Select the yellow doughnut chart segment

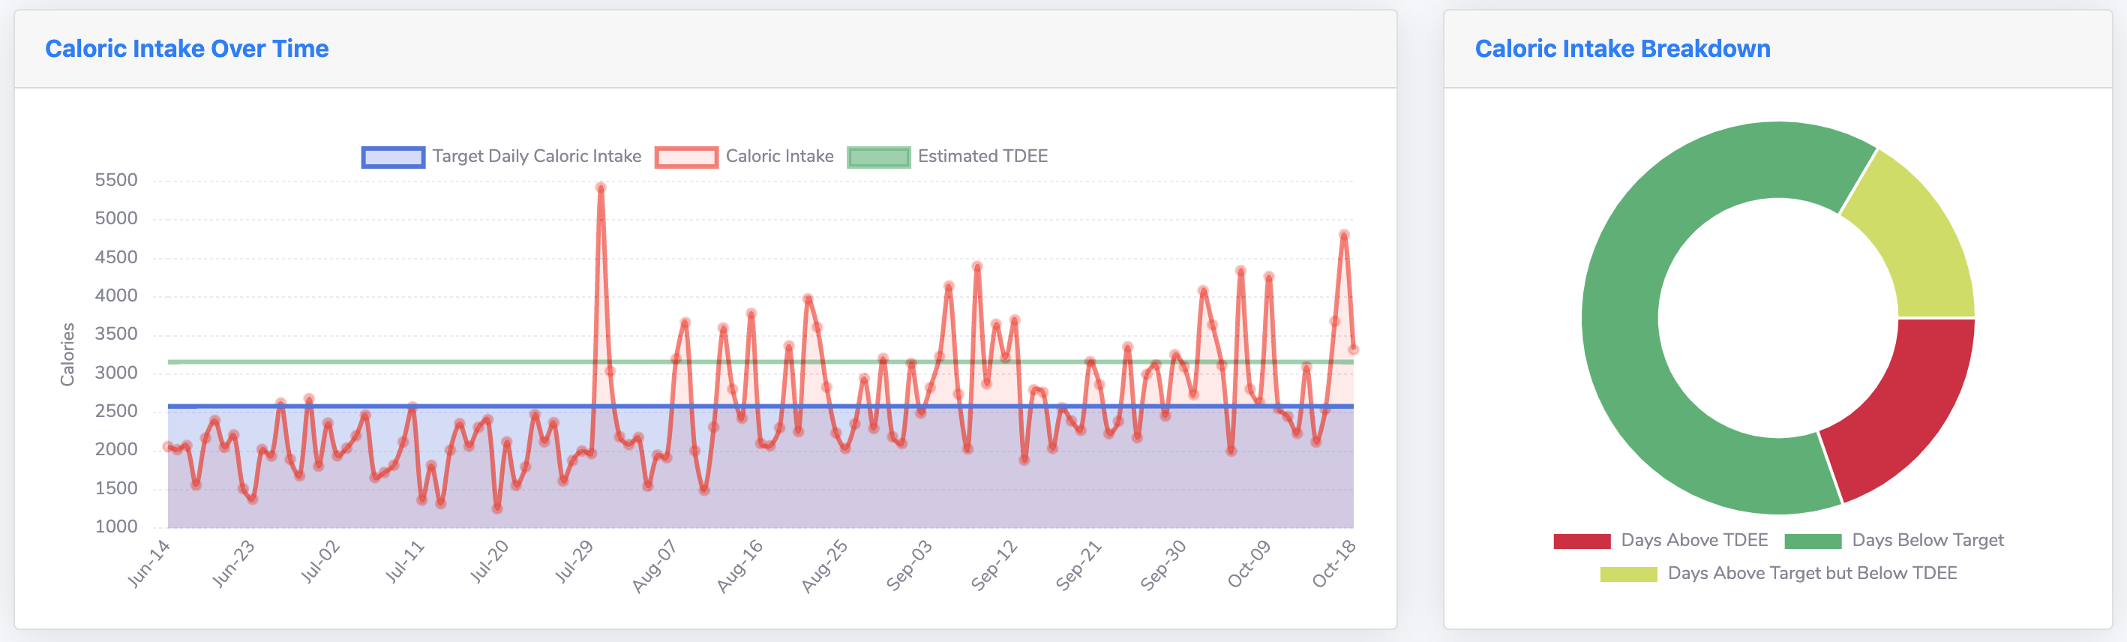coord(1915,239)
